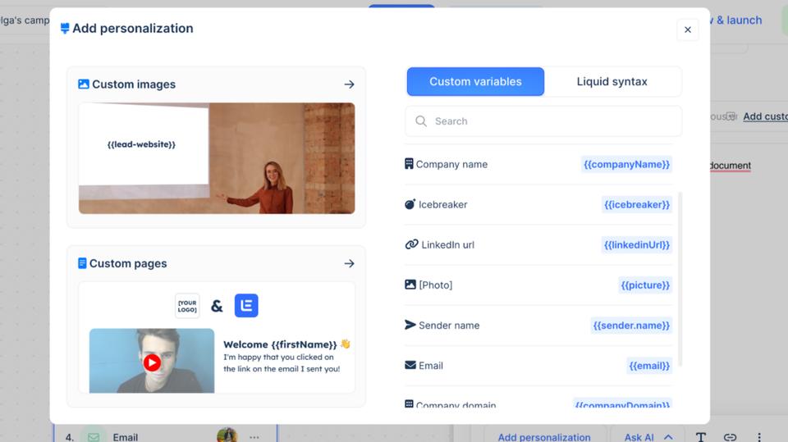
Task: Select the [Photo] row label
Action: point(436,285)
